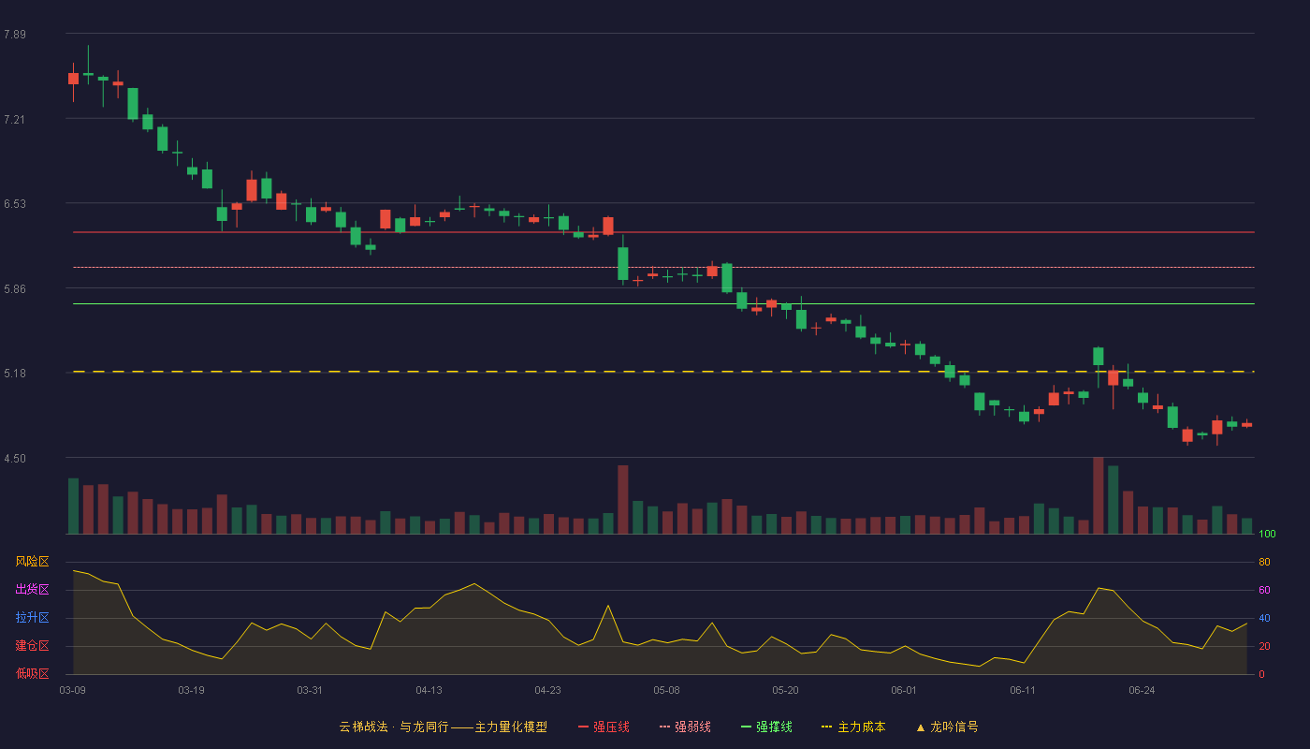Select the 建仓区 zone label
The image size is (1310, 749).
pyautogui.click(x=32, y=646)
